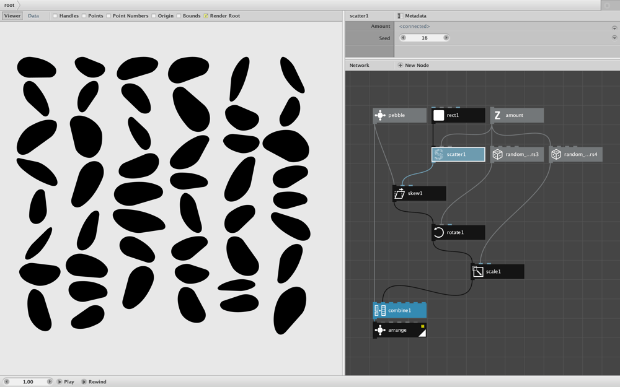
Task: Increase the Seed value with right arrow
Action: point(446,38)
